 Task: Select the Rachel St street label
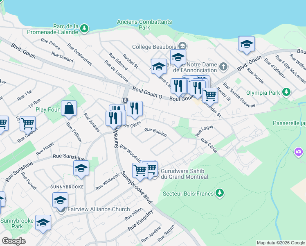[130, 61]
